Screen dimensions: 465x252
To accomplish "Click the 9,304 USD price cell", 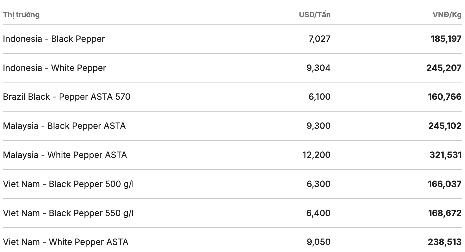I will [318, 68].
